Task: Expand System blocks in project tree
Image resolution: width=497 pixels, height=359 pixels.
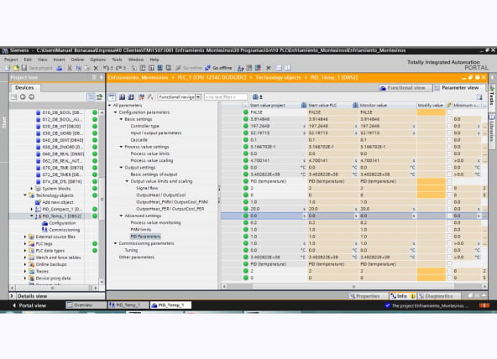Action: tap(31, 189)
